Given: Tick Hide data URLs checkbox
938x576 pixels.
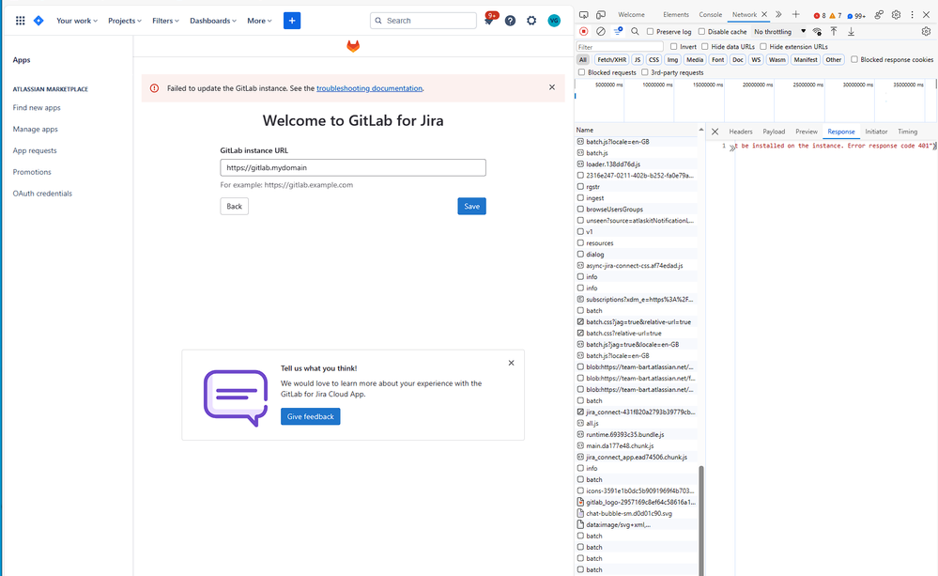Looking at the screenshot, I should click(x=705, y=46).
